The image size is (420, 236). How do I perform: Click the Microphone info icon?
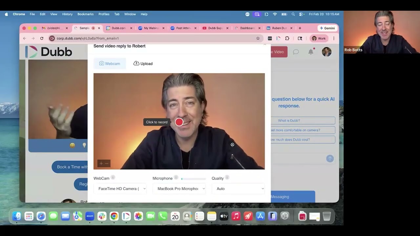coord(176,178)
